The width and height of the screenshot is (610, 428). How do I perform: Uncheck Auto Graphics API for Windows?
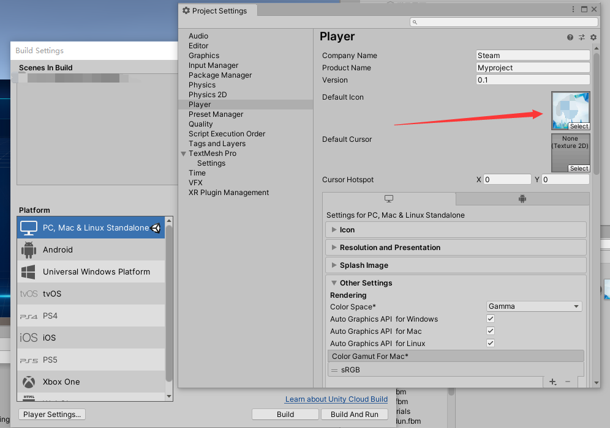pos(491,319)
